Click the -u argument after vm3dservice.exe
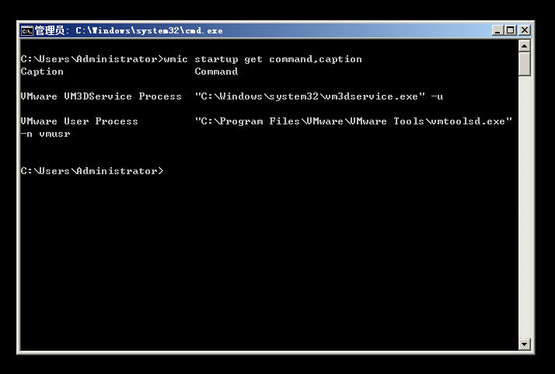The height and width of the screenshot is (374, 555). click(x=437, y=96)
